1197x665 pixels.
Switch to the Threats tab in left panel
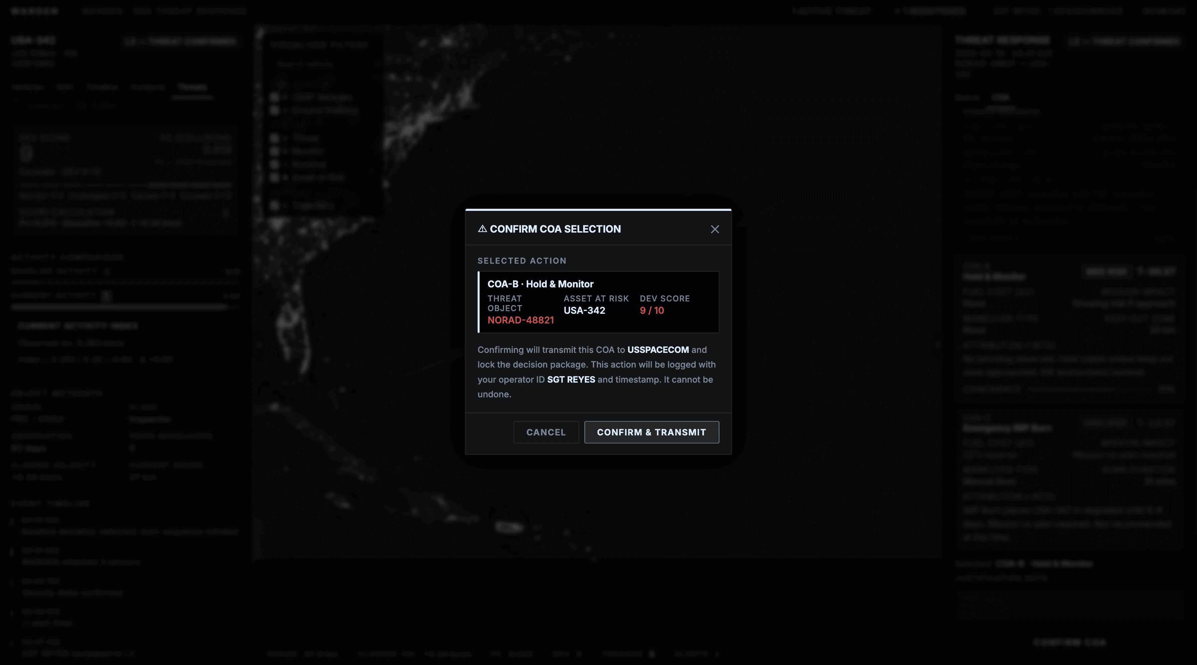[x=192, y=88]
